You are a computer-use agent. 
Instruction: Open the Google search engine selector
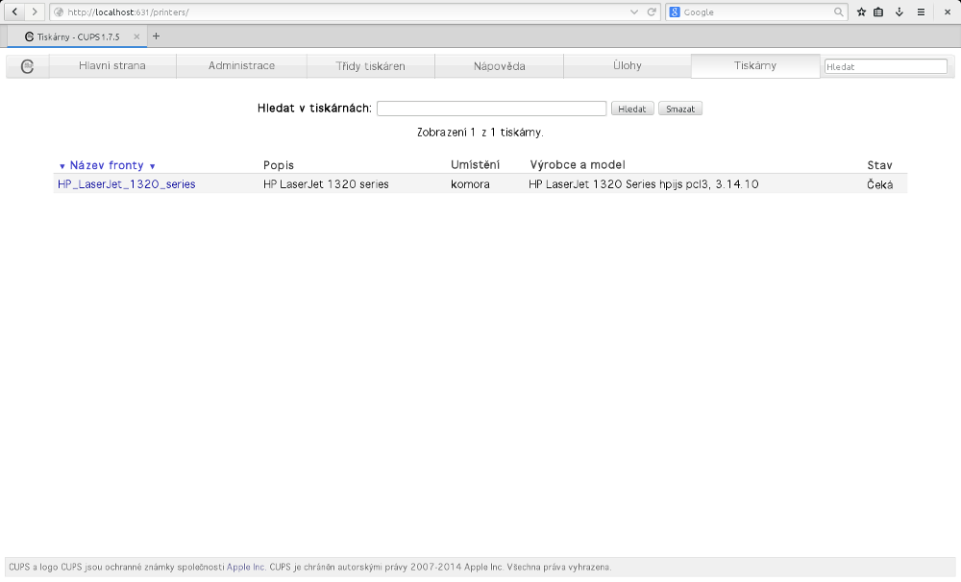point(676,12)
